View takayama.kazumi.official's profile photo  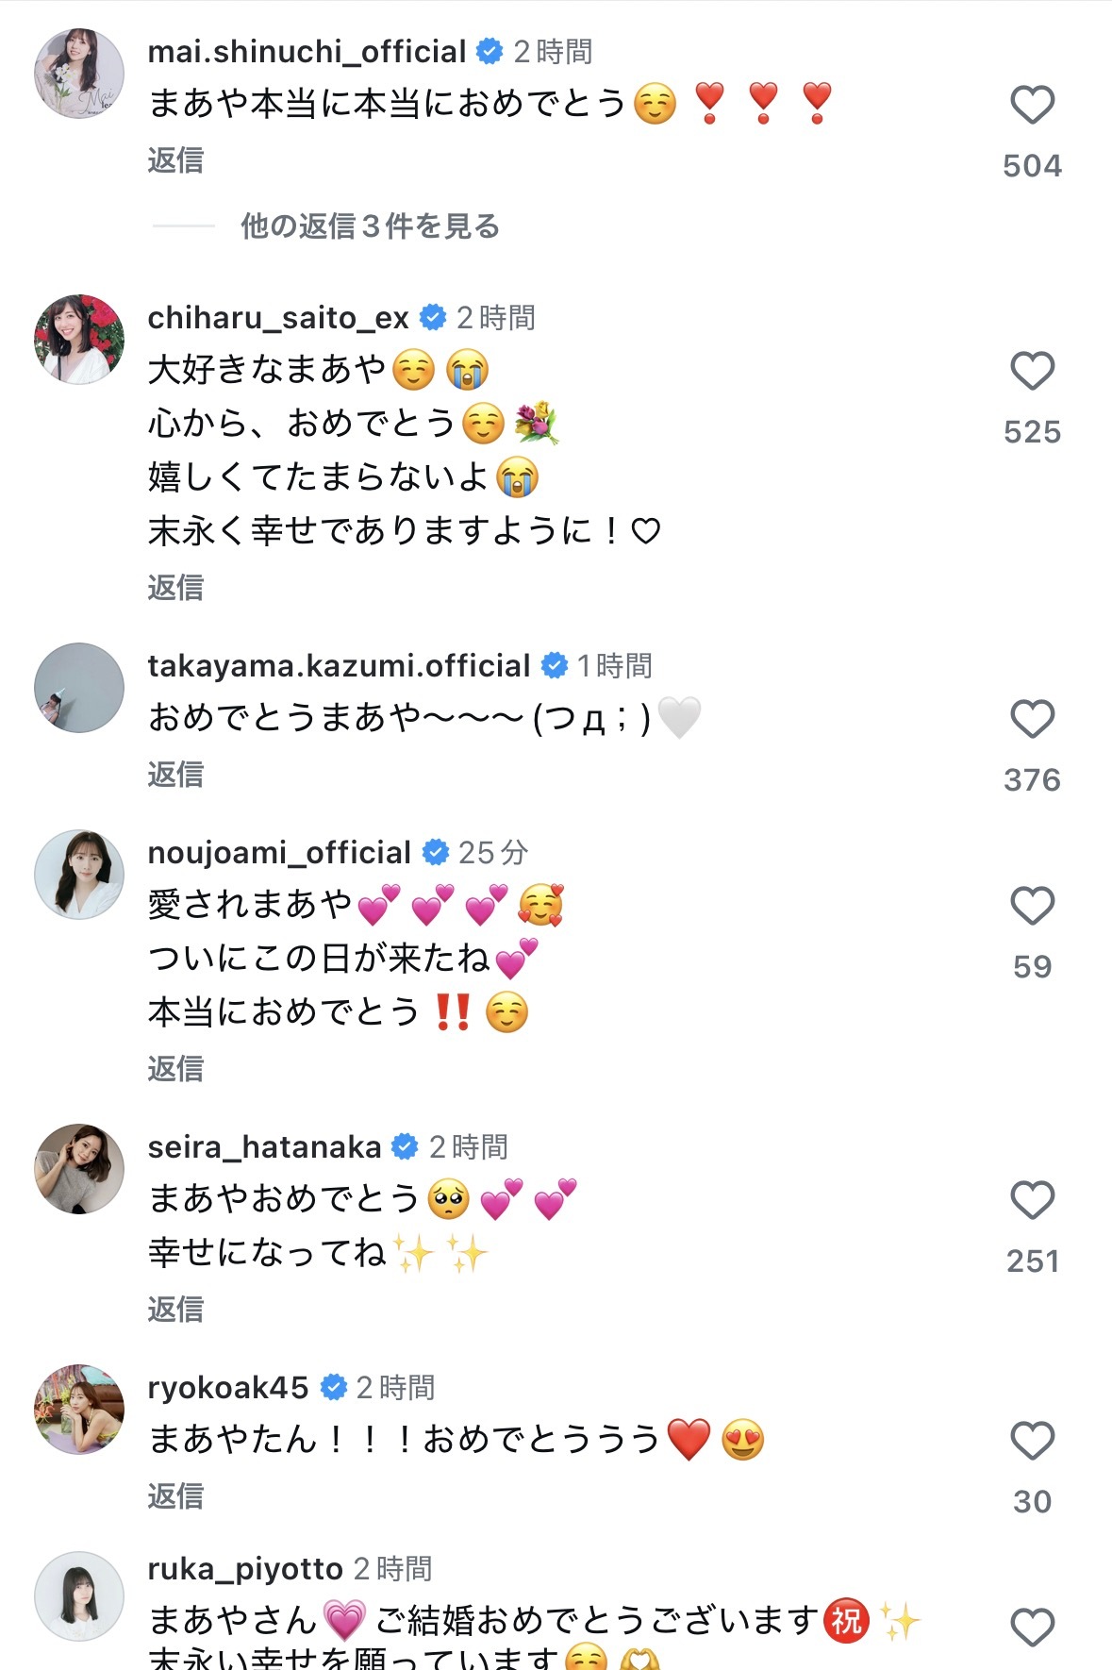click(x=79, y=688)
